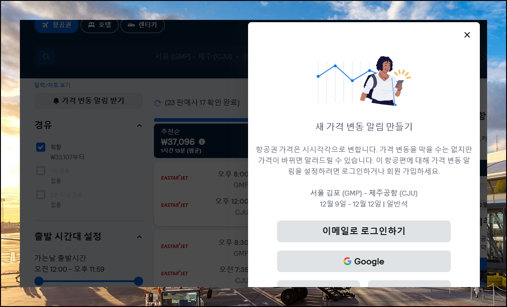Click the right departure time slider handle
The image size is (507, 307).
pos(139,281)
